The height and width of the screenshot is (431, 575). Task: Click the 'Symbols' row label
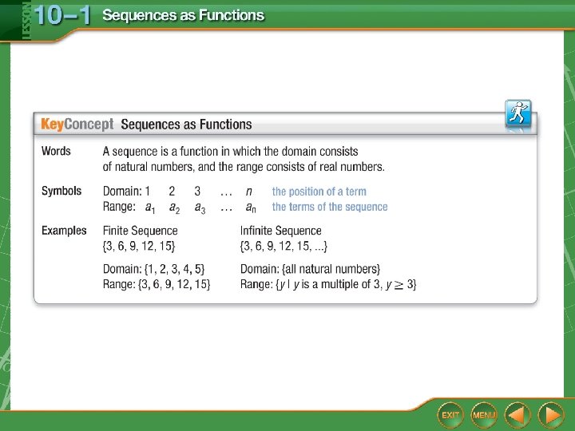[x=61, y=191]
